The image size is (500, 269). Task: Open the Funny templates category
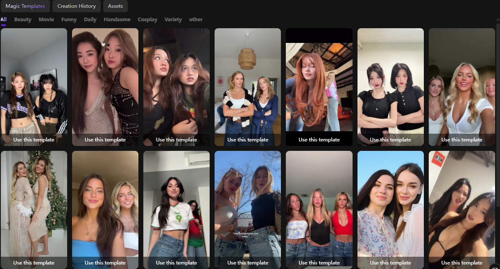click(x=69, y=19)
